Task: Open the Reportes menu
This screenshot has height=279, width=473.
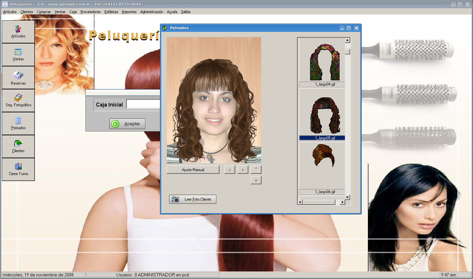Action: point(129,12)
